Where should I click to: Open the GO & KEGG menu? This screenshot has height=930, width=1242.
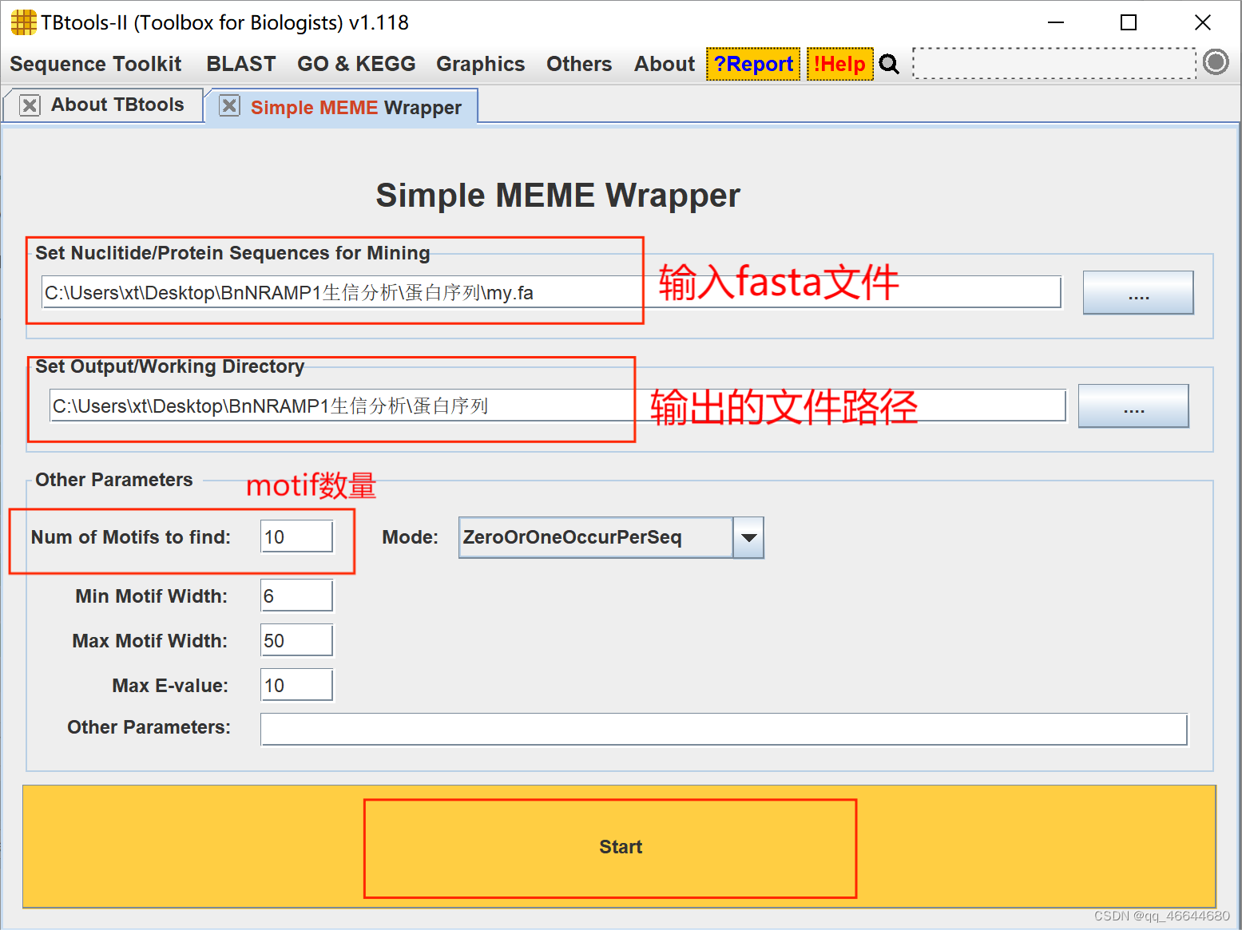coord(356,64)
